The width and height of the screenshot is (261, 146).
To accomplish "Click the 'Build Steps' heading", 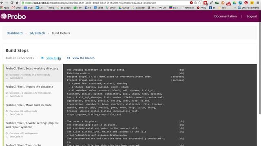I will tap(17, 50).
